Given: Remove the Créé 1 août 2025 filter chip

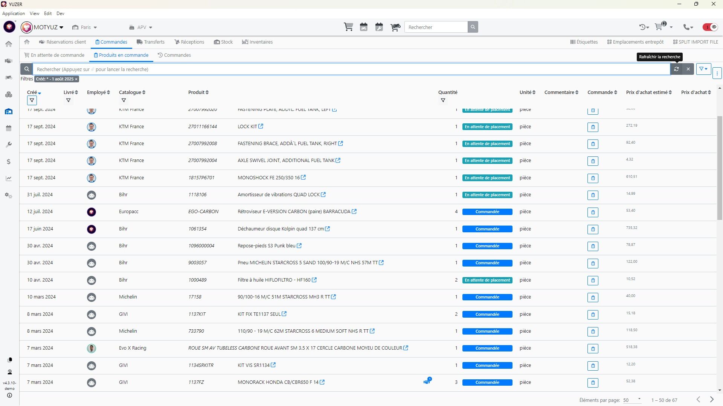Looking at the screenshot, I should pyautogui.click(x=76, y=79).
